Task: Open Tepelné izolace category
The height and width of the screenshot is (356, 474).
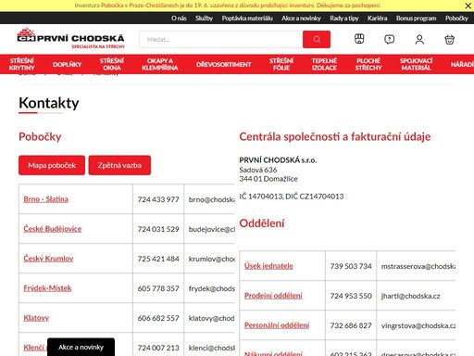Action: 324,64
